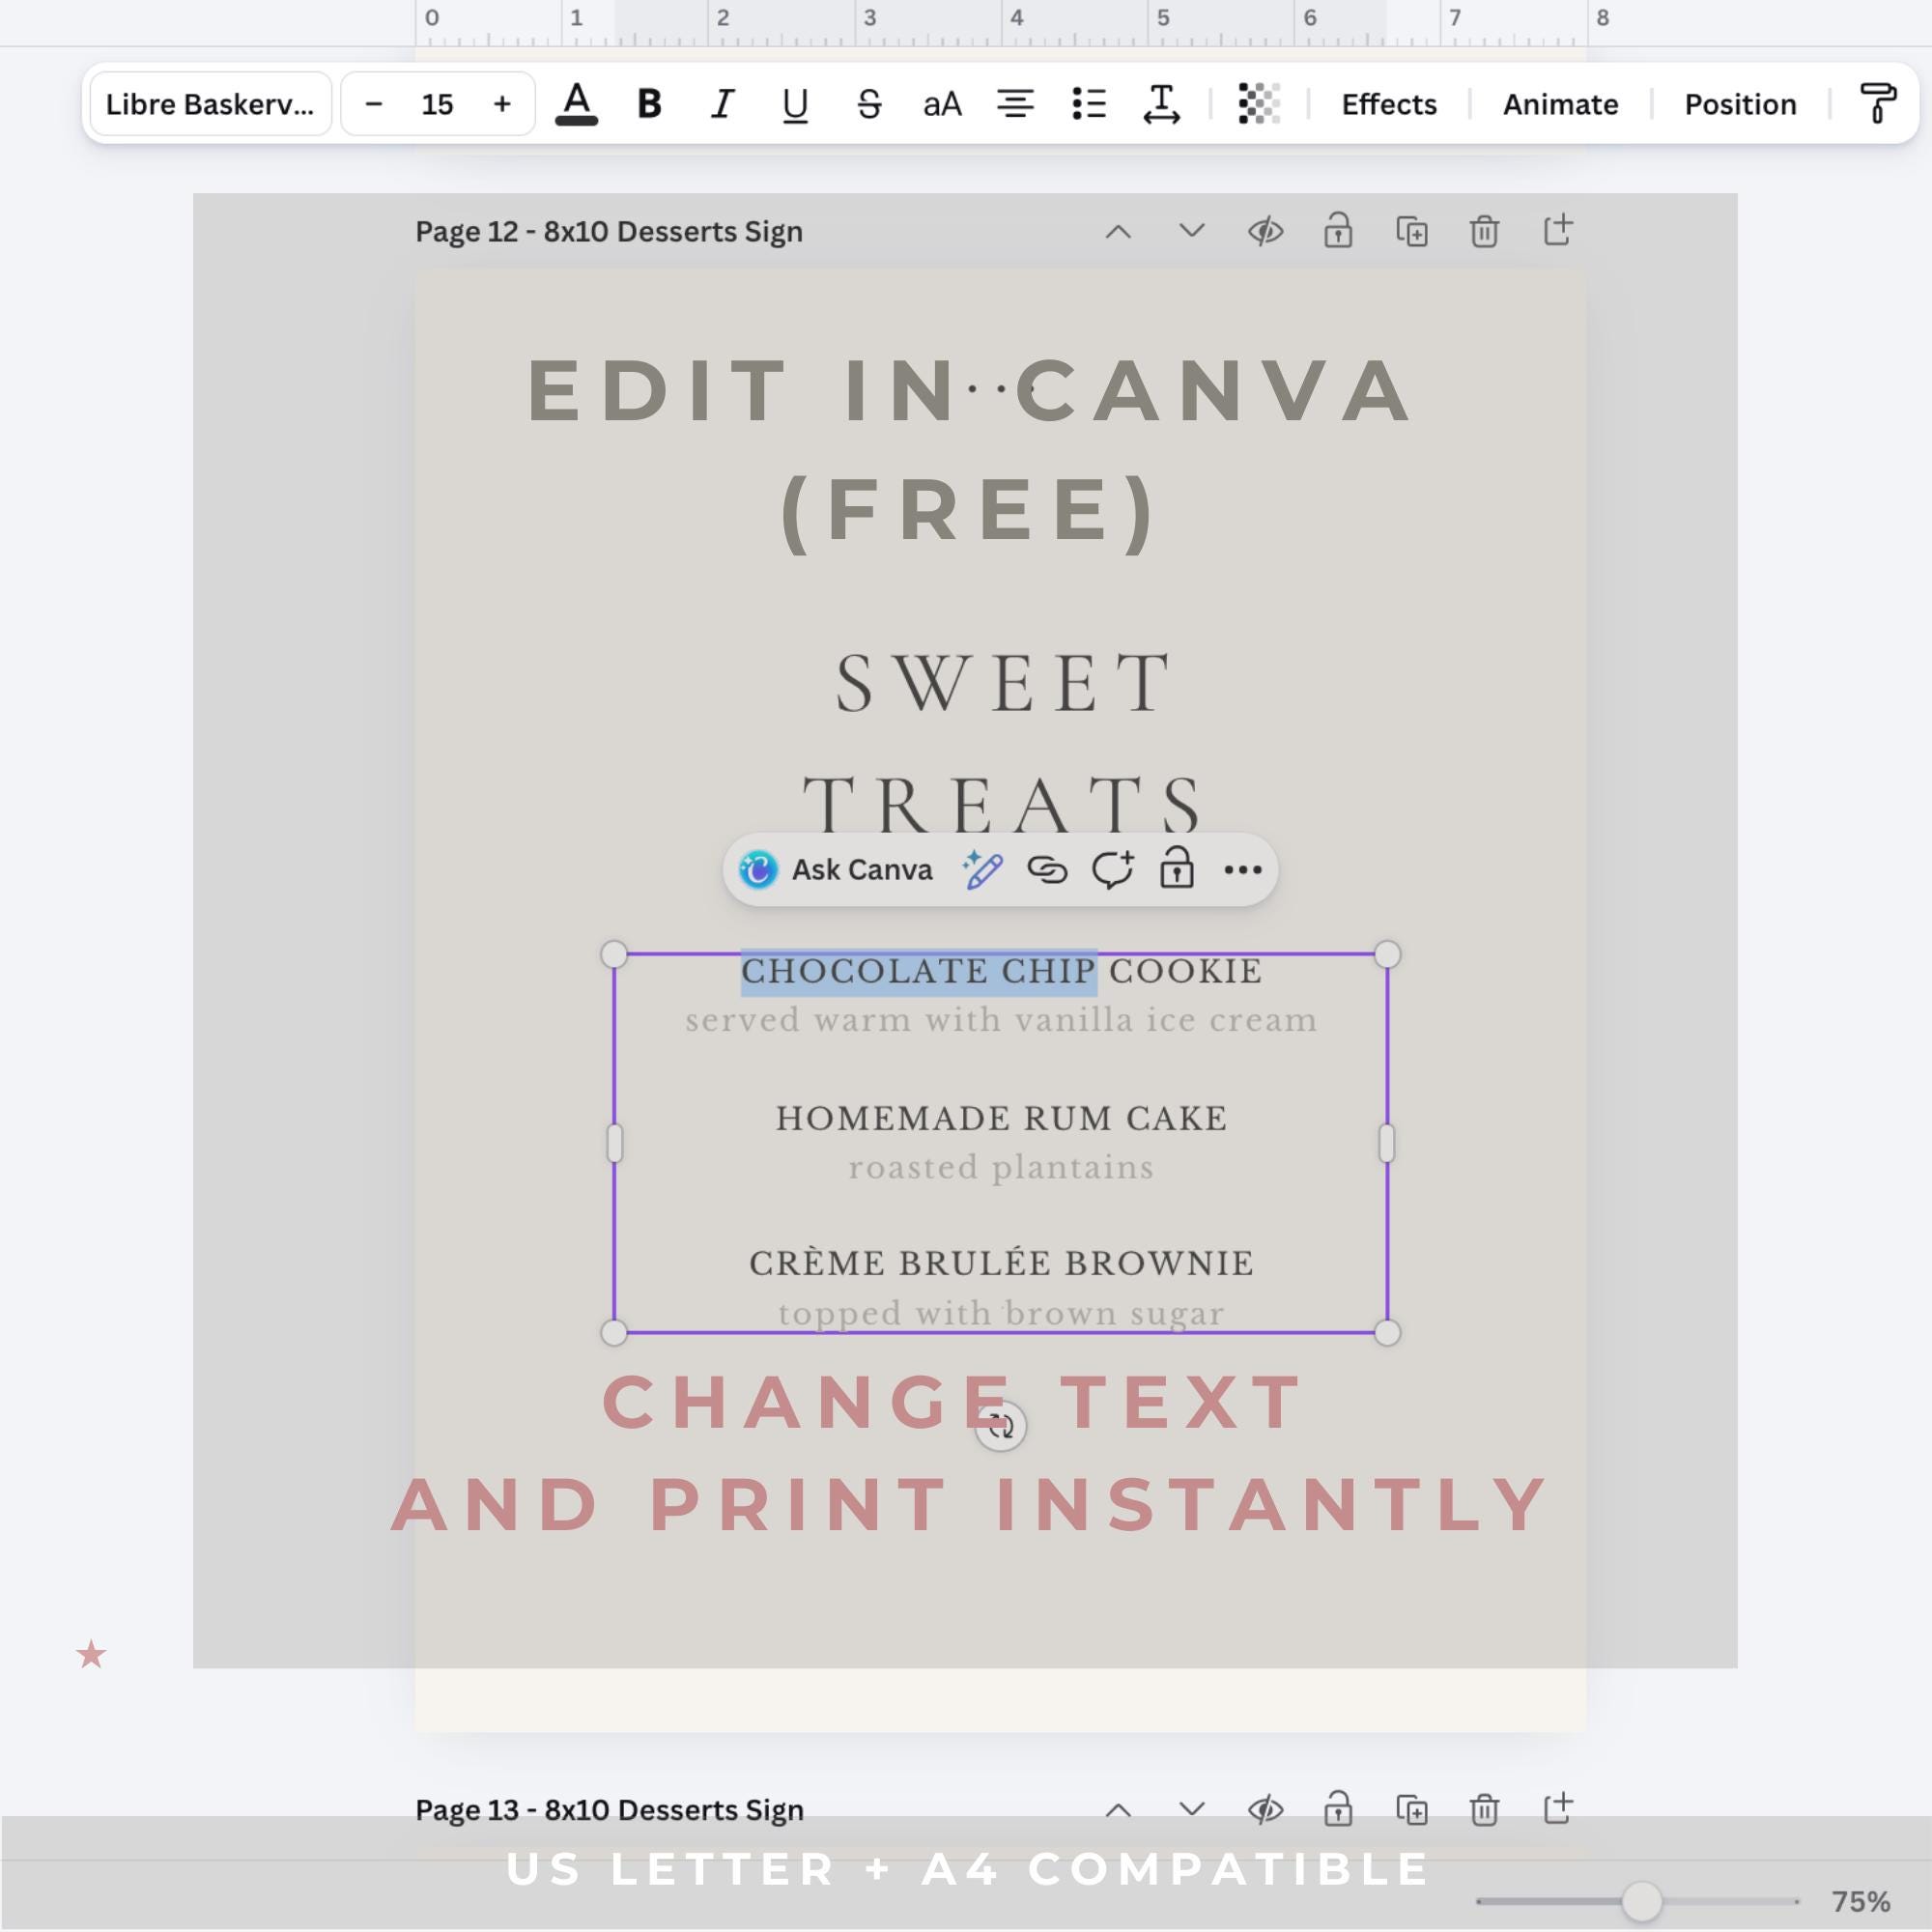Duplicate Page 13
The image size is (1932, 1932).
point(1412,1810)
